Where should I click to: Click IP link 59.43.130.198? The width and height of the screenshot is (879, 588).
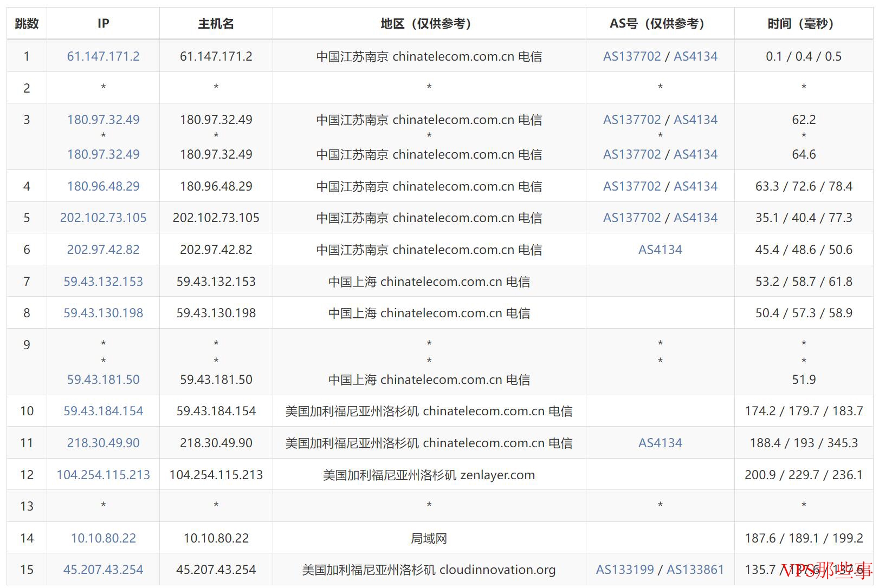coord(103,313)
